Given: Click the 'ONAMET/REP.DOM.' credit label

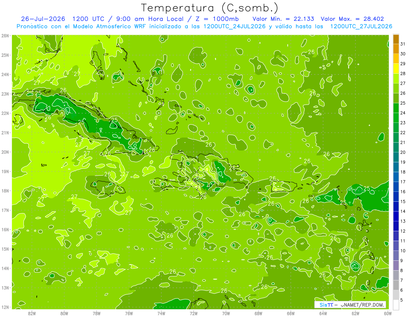Looking at the screenshot, I should 362,305.
